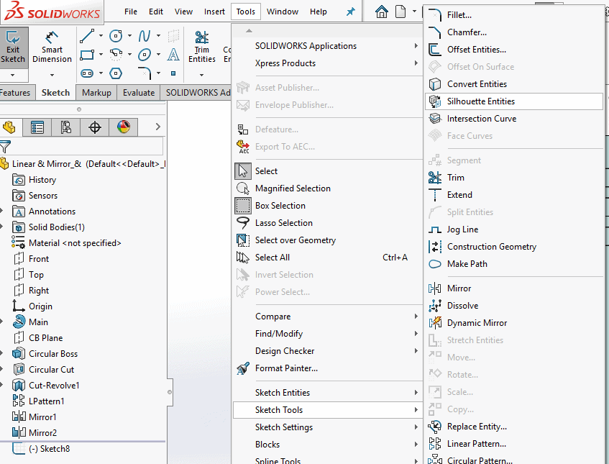Click the Exit Sketch button
Image resolution: width=609 pixels, height=464 pixels.
(x=13, y=47)
